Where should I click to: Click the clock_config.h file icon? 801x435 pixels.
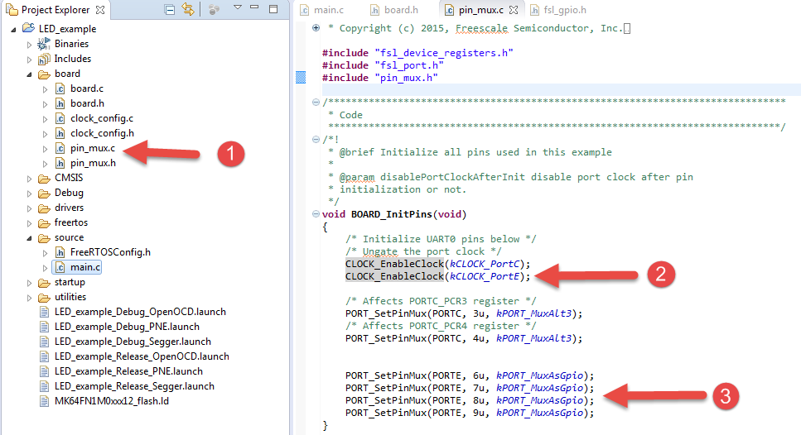pos(60,133)
